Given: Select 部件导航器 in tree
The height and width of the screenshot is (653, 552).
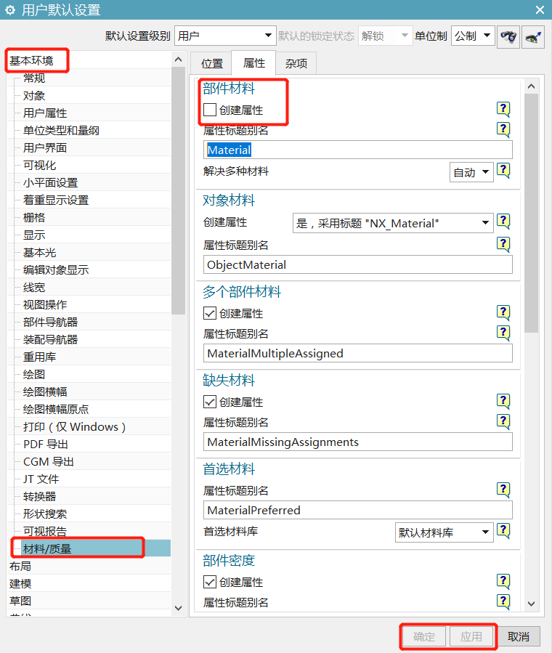Looking at the screenshot, I should [x=50, y=322].
